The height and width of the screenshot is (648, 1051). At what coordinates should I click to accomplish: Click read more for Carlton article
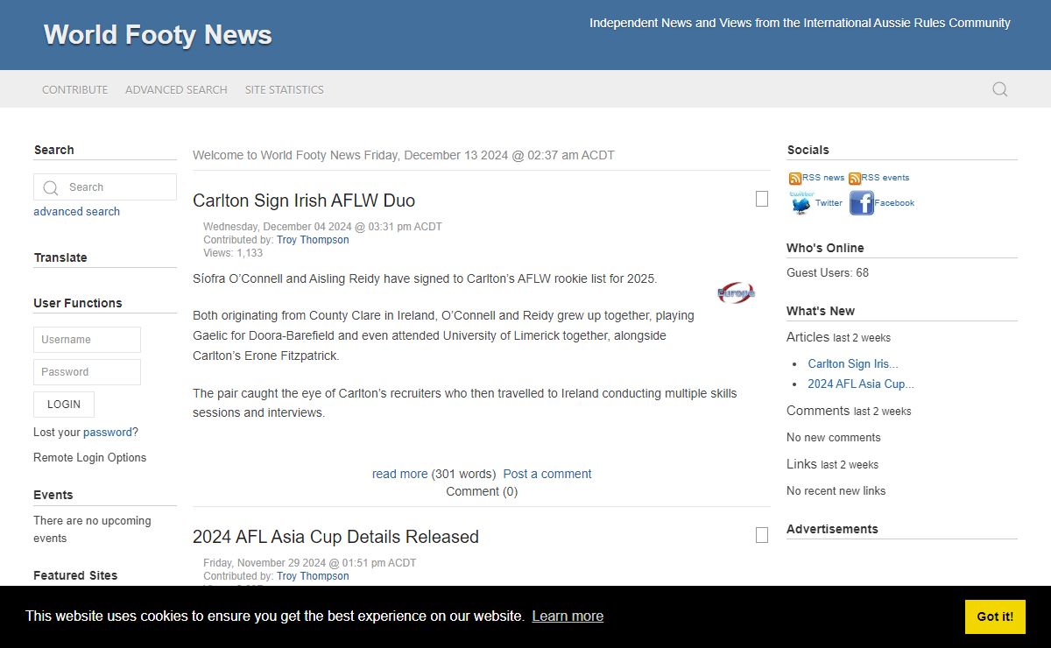pyautogui.click(x=399, y=474)
